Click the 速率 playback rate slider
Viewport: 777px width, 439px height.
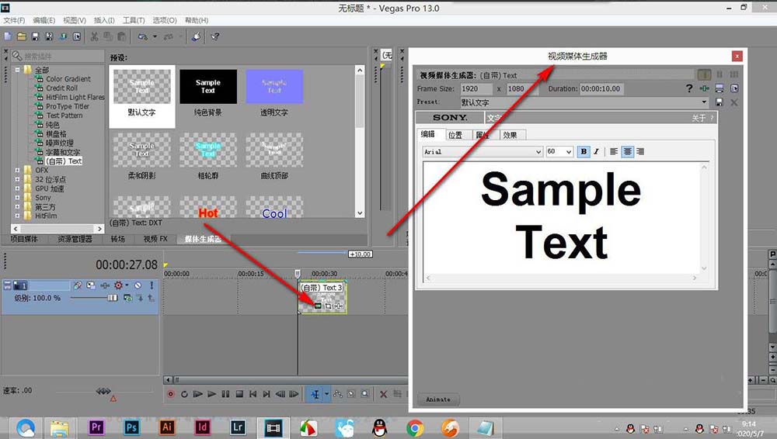pyautogui.click(x=103, y=392)
